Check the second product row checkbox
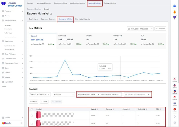This screenshot has height=127, width=179. pos(32,124)
